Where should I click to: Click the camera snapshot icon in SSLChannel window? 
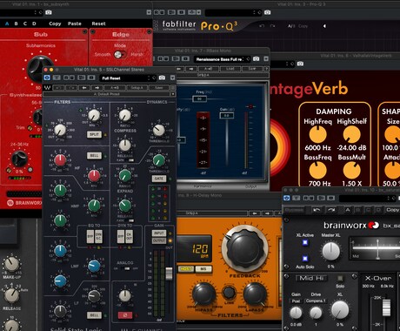click(x=162, y=78)
